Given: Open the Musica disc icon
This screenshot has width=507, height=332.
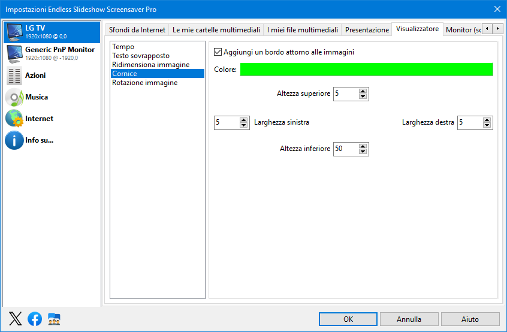Looking at the screenshot, I should (14, 97).
